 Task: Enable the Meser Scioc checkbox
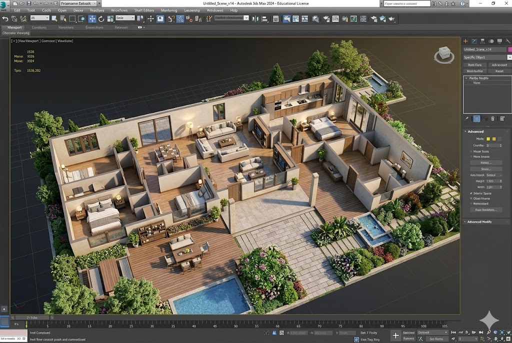[x=471, y=151]
